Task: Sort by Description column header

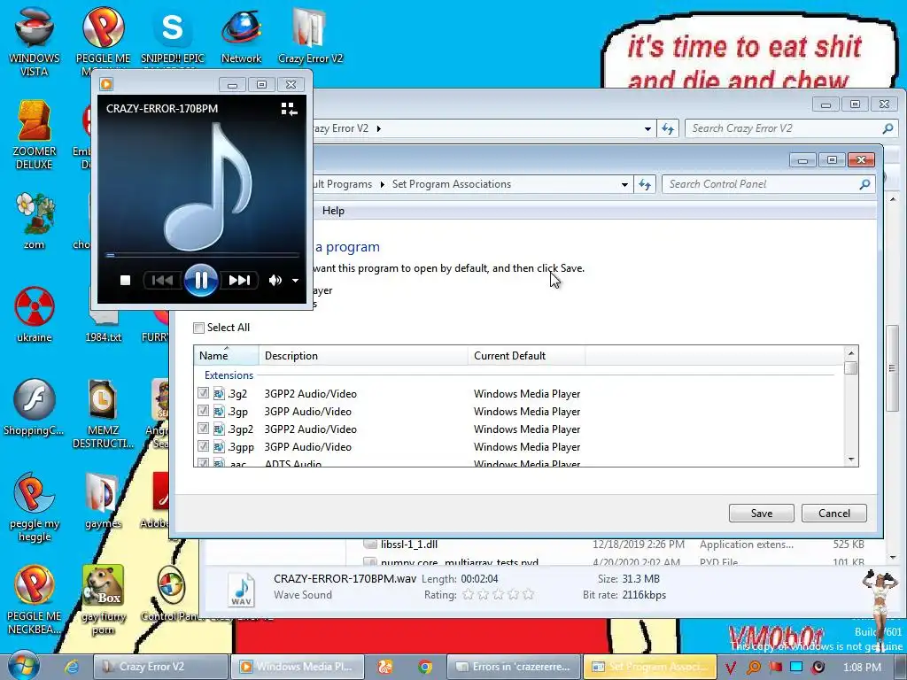Action: click(x=363, y=356)
